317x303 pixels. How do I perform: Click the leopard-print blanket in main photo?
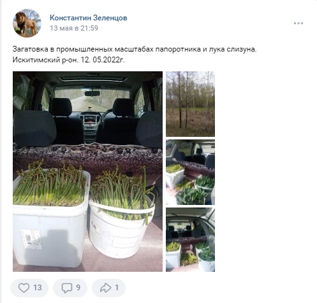click(87, 157)
